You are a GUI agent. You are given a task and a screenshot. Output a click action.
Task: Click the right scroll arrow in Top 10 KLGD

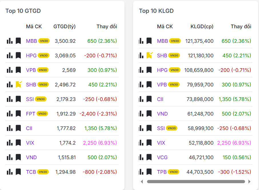coord(249,181)
